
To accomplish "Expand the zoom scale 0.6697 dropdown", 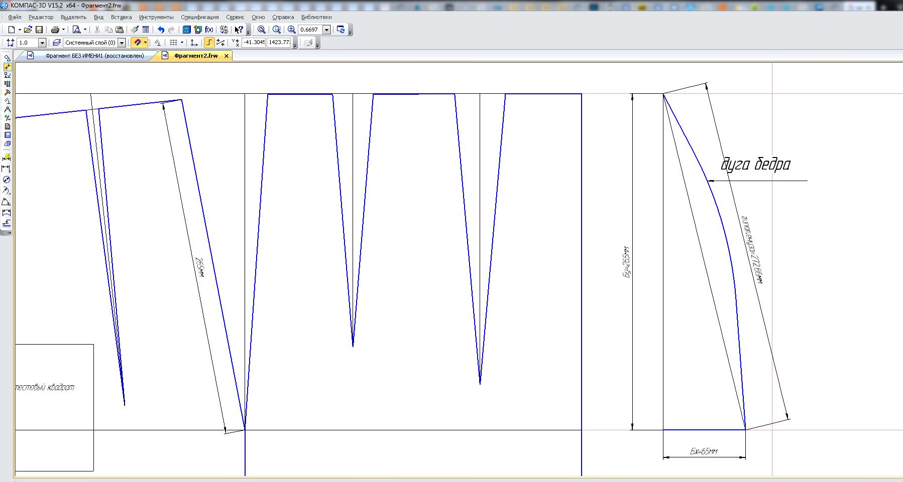I will [x=326, y=30].
